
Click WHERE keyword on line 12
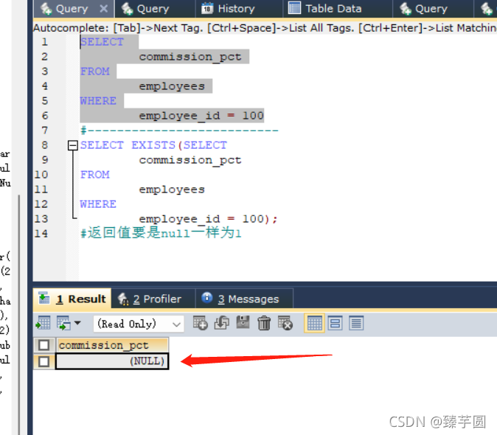(98, 204)
